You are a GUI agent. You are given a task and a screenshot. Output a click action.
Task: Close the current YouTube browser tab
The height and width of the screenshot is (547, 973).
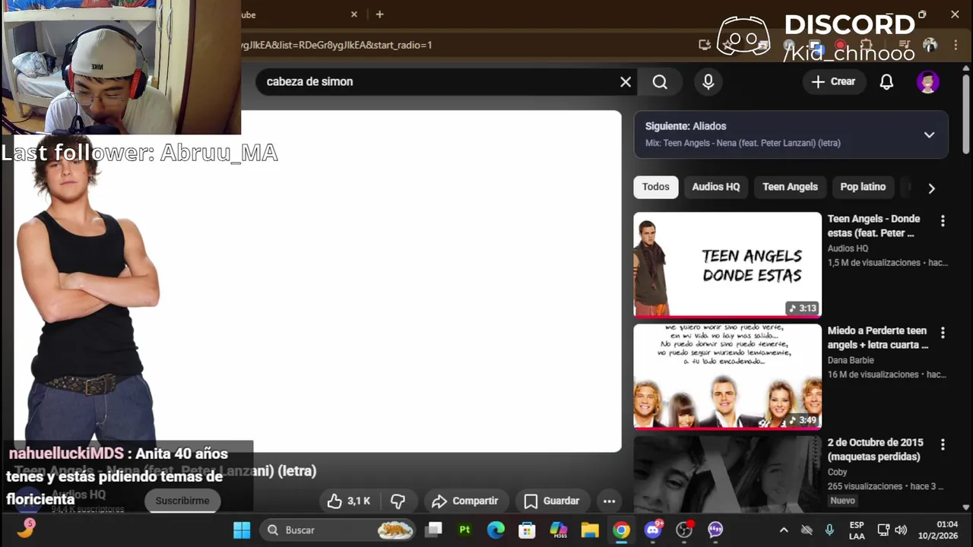354,14
